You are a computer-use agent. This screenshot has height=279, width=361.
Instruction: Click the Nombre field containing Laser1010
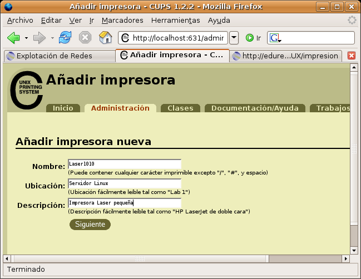click(x=124, y=164)
